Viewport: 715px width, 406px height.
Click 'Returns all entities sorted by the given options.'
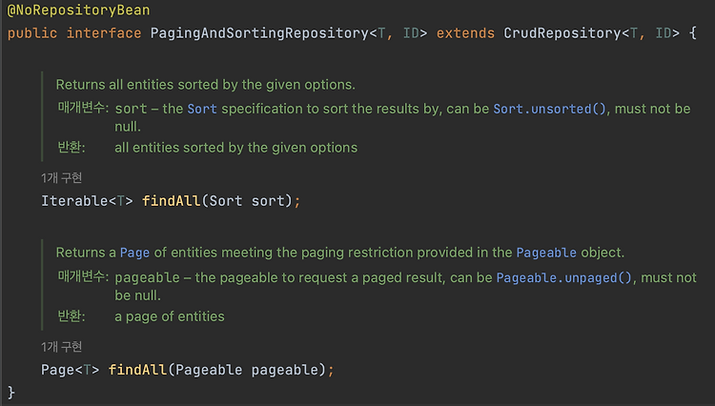tap(206, 85)
